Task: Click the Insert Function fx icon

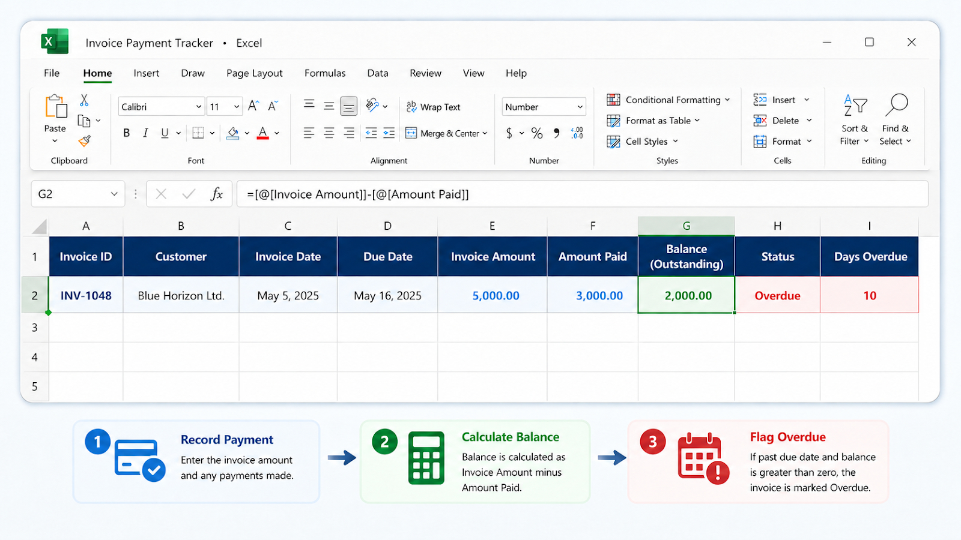Action: [x=217, y=194]
